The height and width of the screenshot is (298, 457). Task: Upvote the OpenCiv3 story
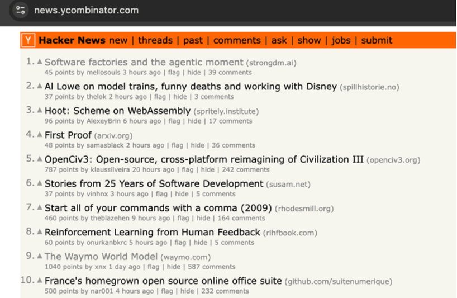(40, 159)
